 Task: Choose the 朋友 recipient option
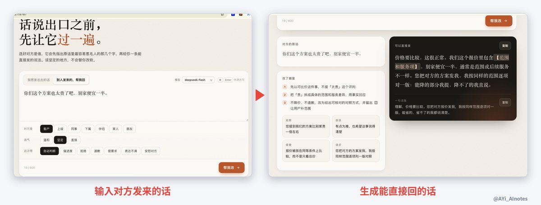130,129
